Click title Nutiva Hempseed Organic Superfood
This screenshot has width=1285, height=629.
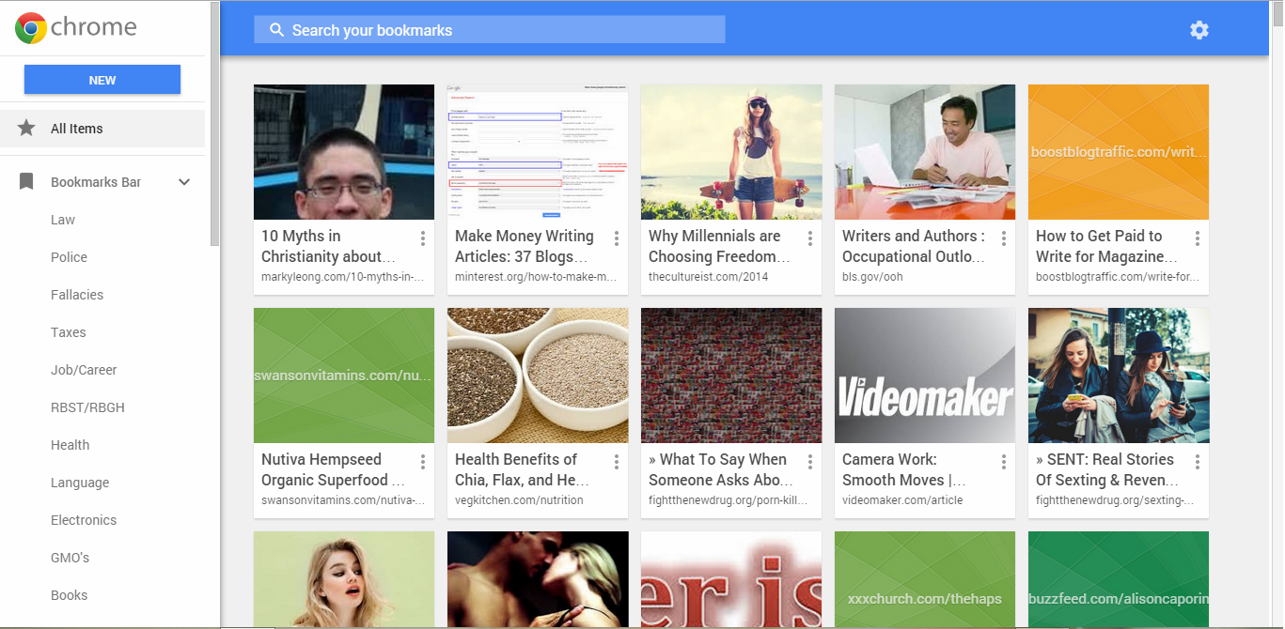[x=333, y=469]
